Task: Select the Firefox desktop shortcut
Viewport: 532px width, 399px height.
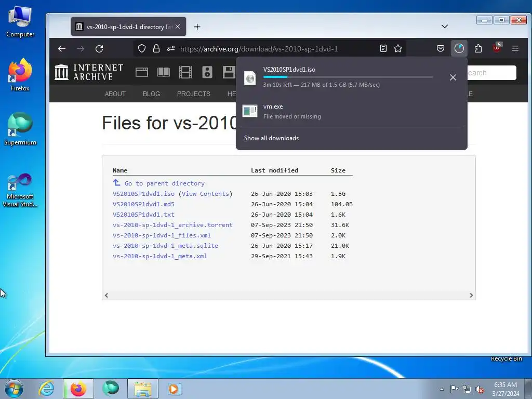Action: click(20, 75)
